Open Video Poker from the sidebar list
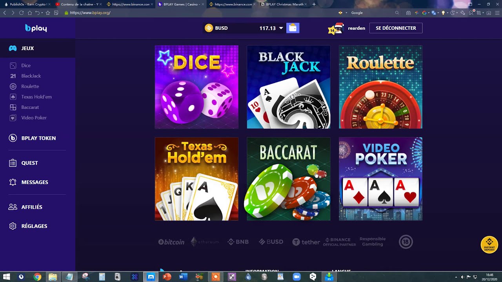 click(34, 117)
